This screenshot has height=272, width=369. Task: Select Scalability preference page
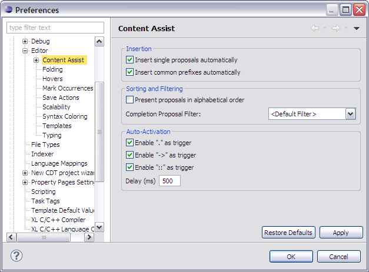pos(56,107)
